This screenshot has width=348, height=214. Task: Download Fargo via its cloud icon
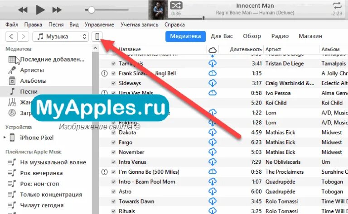click(213, 142)
